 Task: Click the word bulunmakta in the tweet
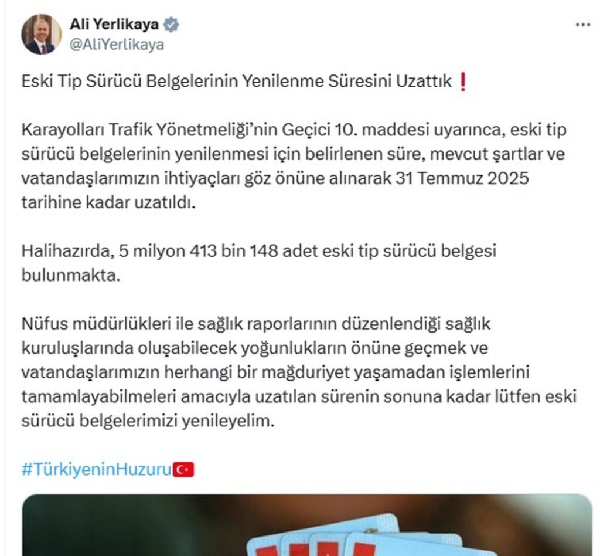point(71,275)
